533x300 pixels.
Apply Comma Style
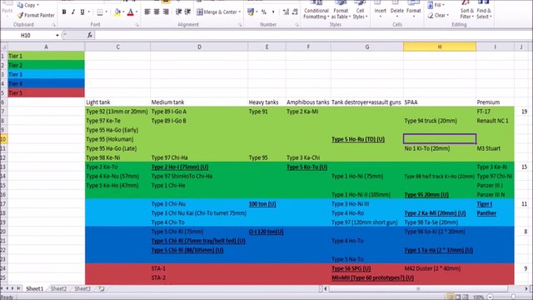[273, 12]
